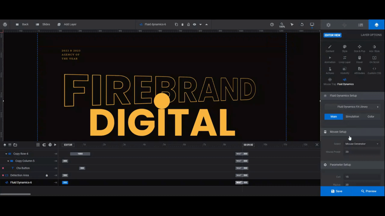The height and width of the screenshot is (216, 385).
Task: Open the On Scroll layer options
Action: point(374,60)
